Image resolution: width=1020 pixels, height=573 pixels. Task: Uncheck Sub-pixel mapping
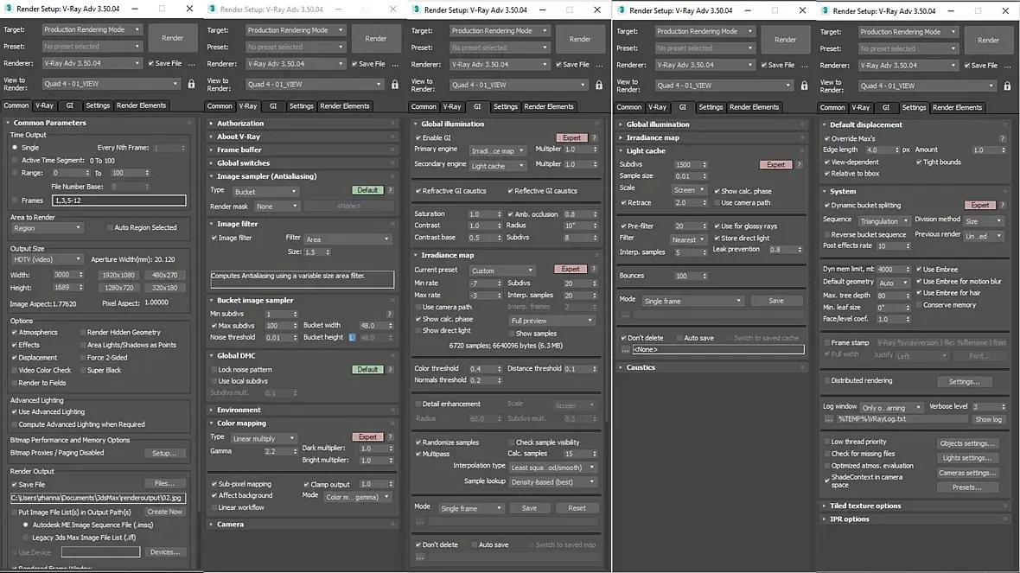(214, 485)
